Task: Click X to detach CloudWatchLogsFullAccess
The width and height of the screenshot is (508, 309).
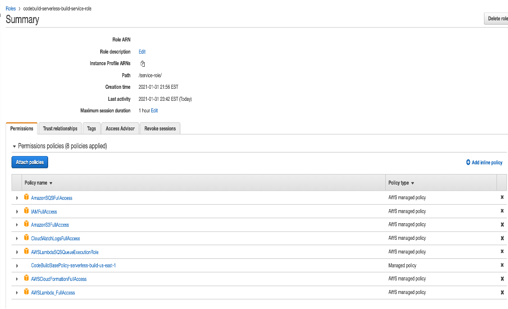Action: coord(502,238)
